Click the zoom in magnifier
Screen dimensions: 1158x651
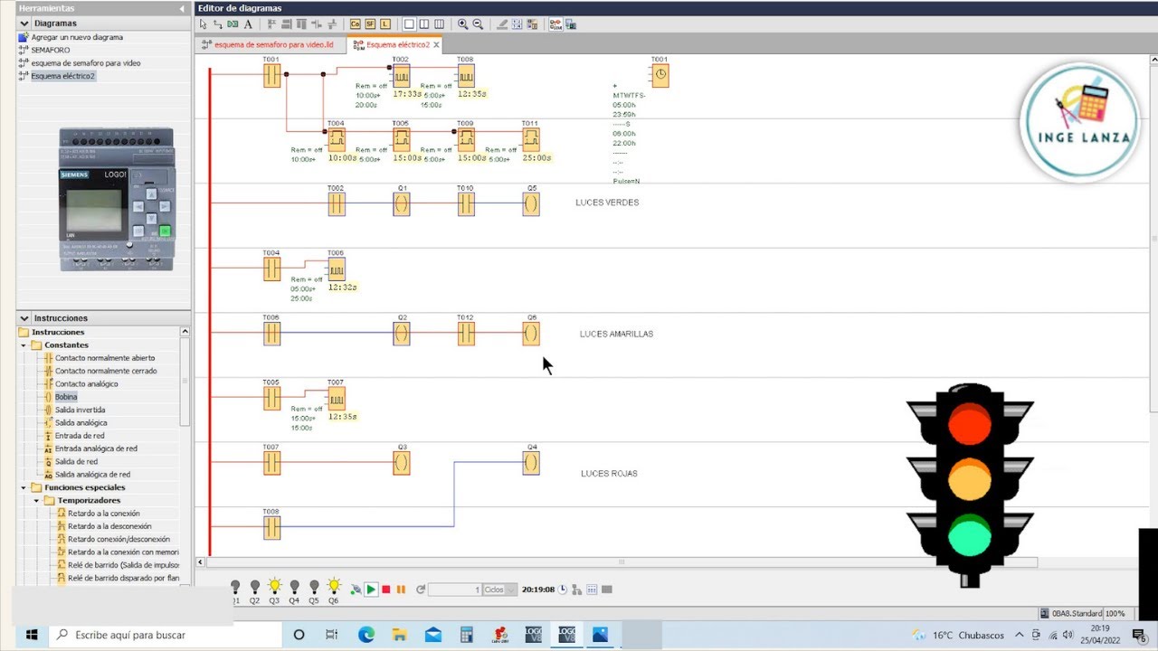[x=463, y=24]
